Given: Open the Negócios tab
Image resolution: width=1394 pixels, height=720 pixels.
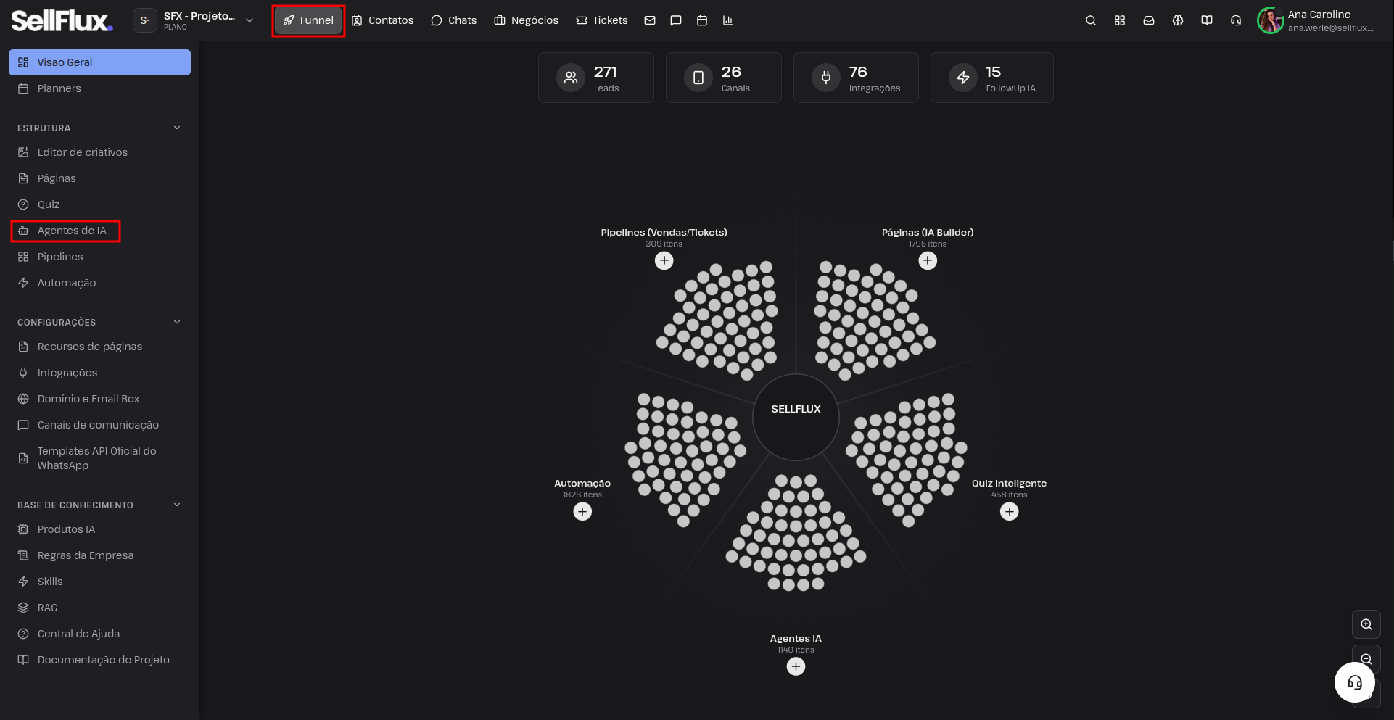Looking at the screenshot, I should pos(527,20).
